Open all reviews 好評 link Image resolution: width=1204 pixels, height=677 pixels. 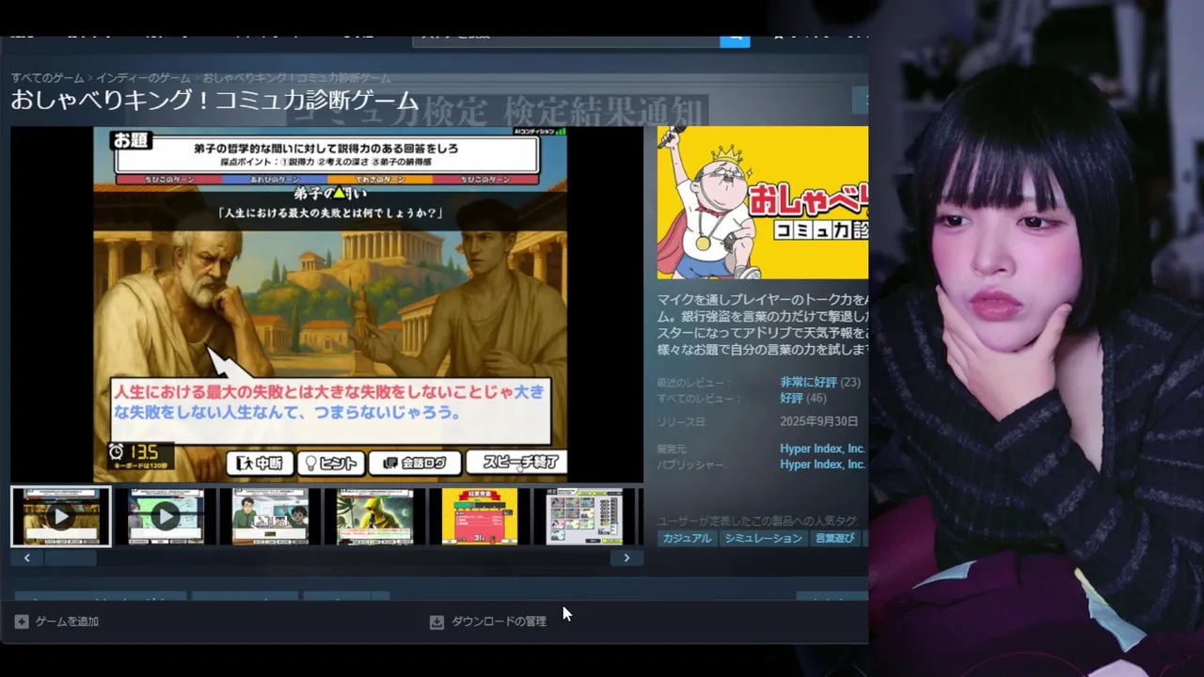pos(791,399)
